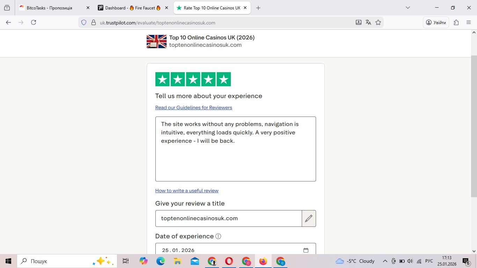The height and width of the screenshot is (268, 477).
Task: Click the toptenonlinecasinosuk.com link under company name
Action: pyautogui.click(x=205, y=45)
